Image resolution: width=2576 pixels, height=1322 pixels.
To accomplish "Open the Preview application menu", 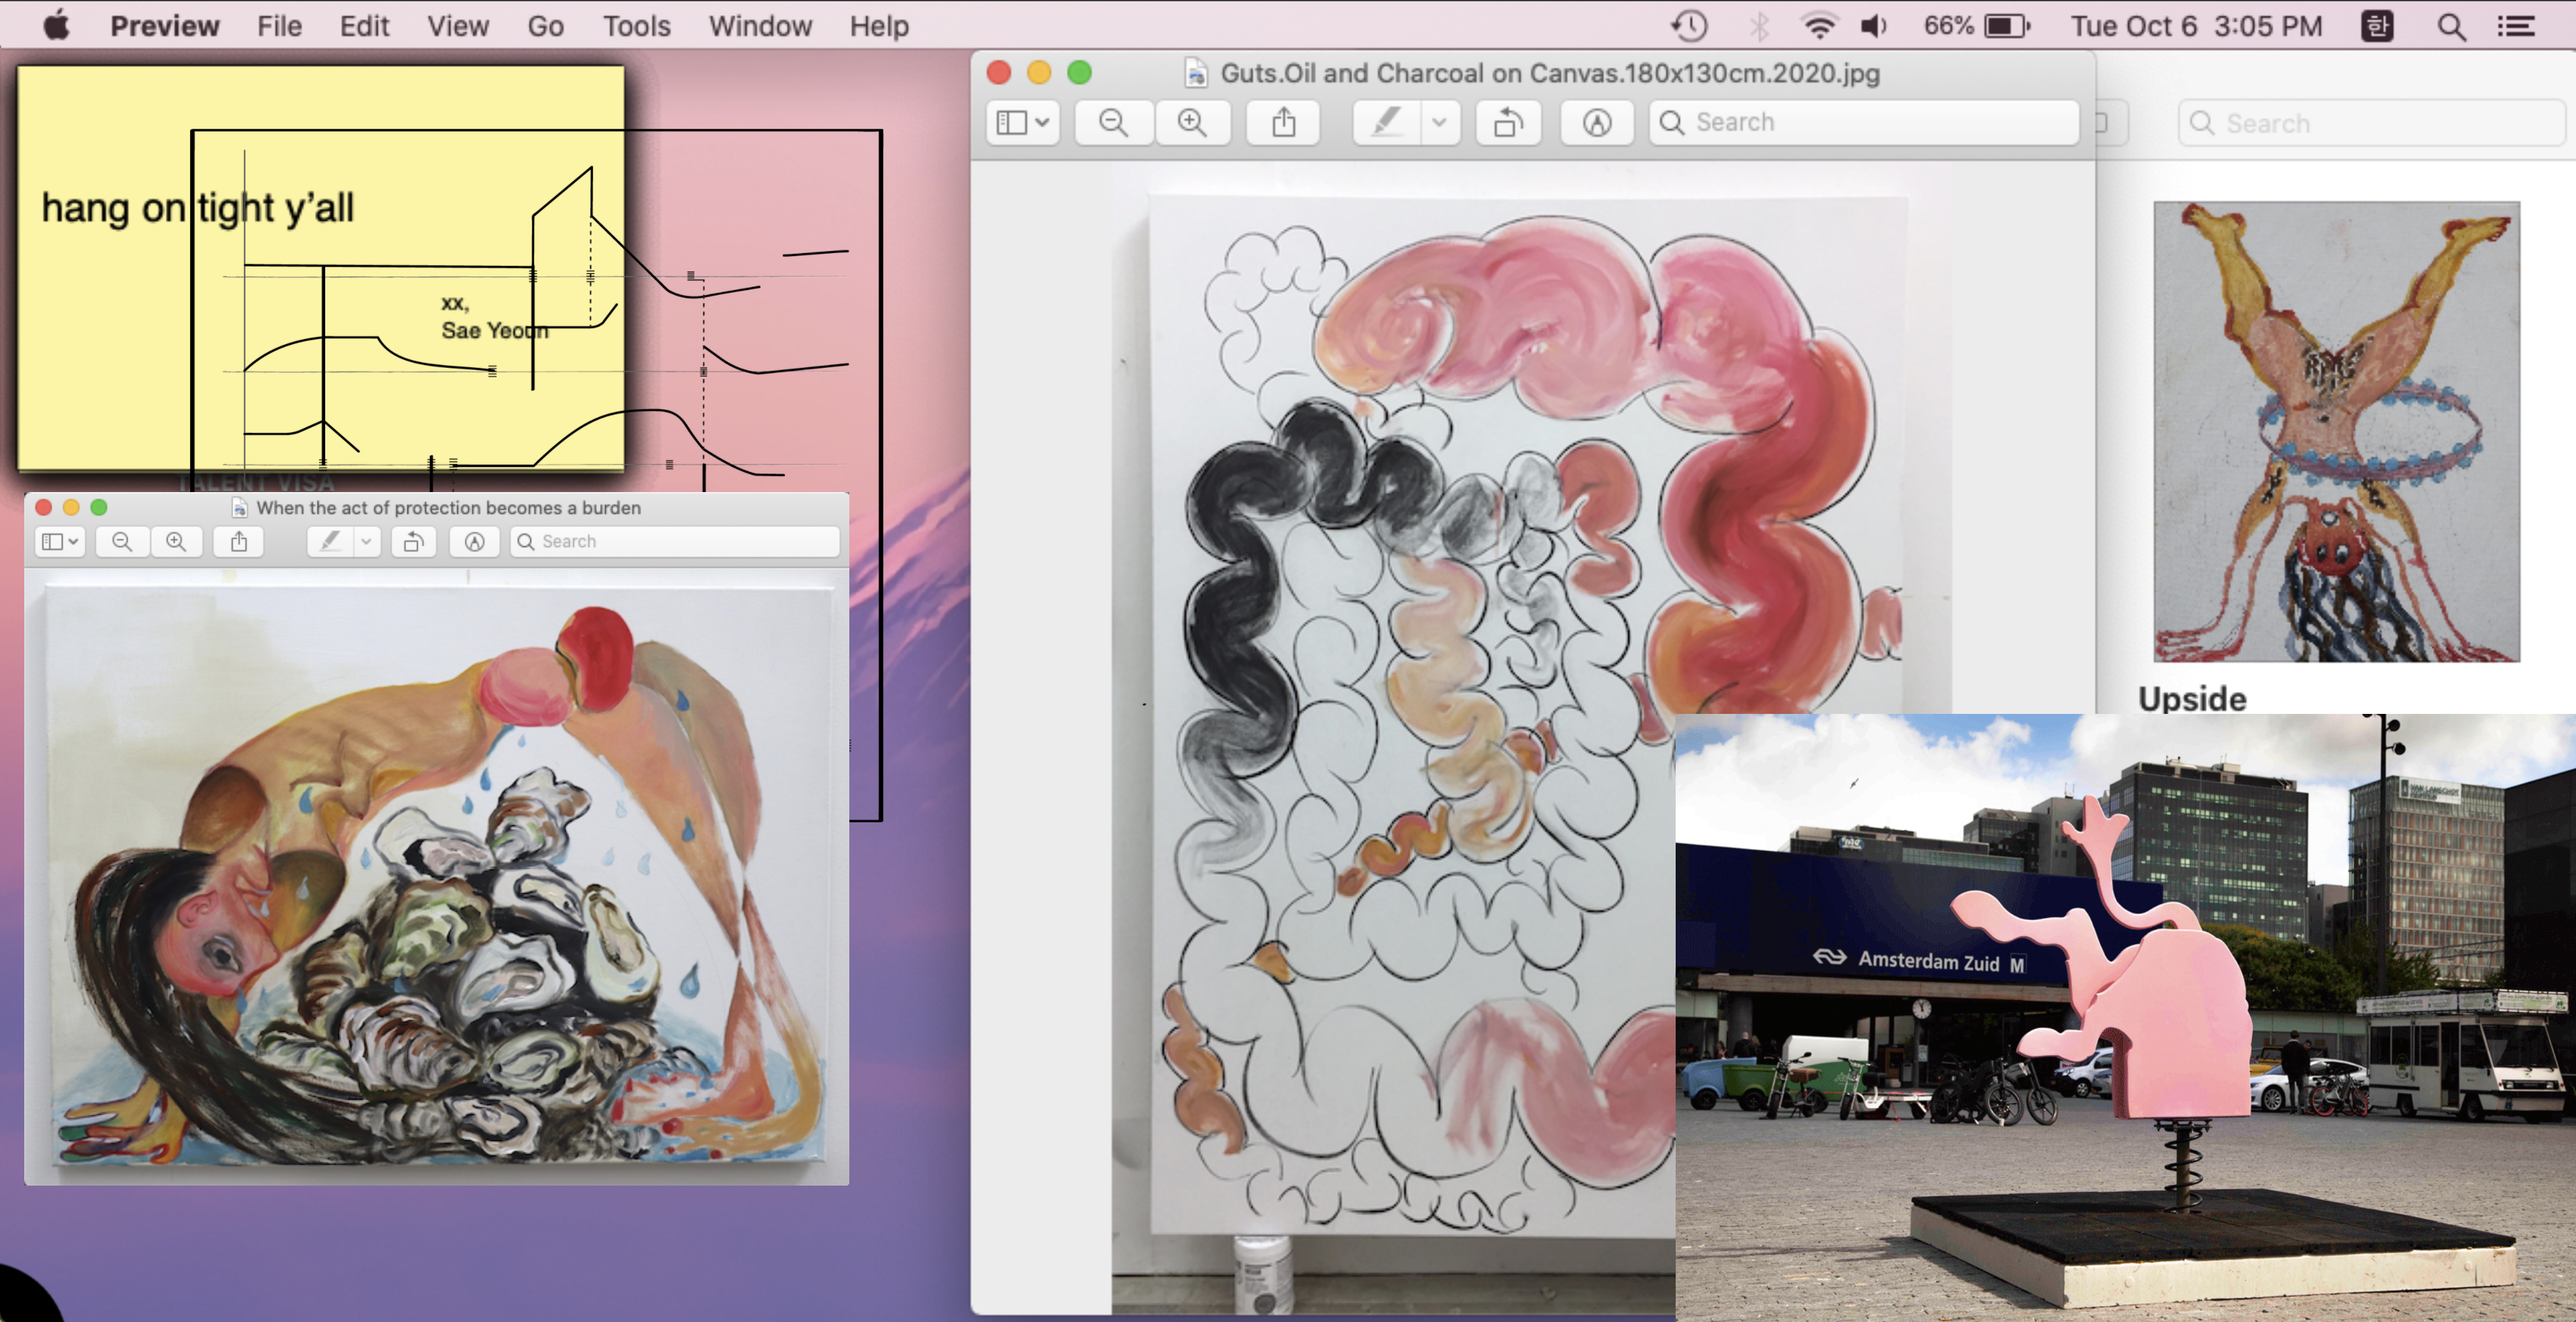I will pyautogui.click(x=165, y=25).
